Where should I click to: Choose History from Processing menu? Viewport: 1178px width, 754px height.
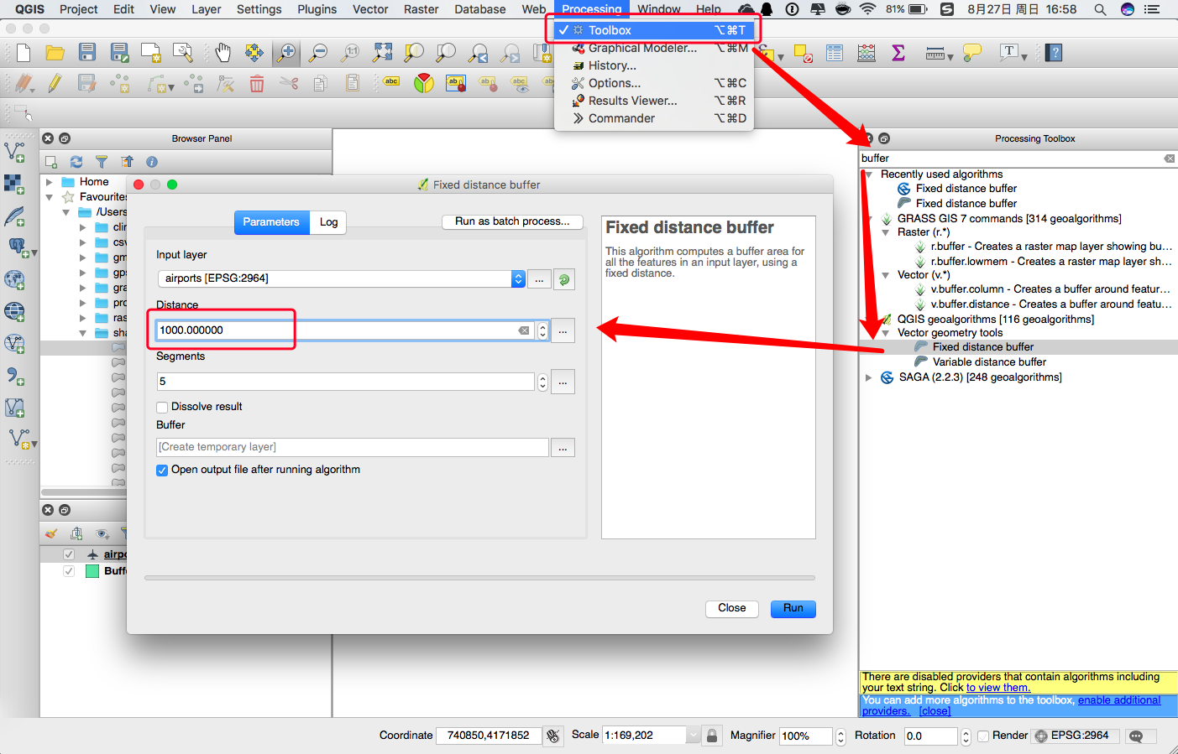coord(654,65)
